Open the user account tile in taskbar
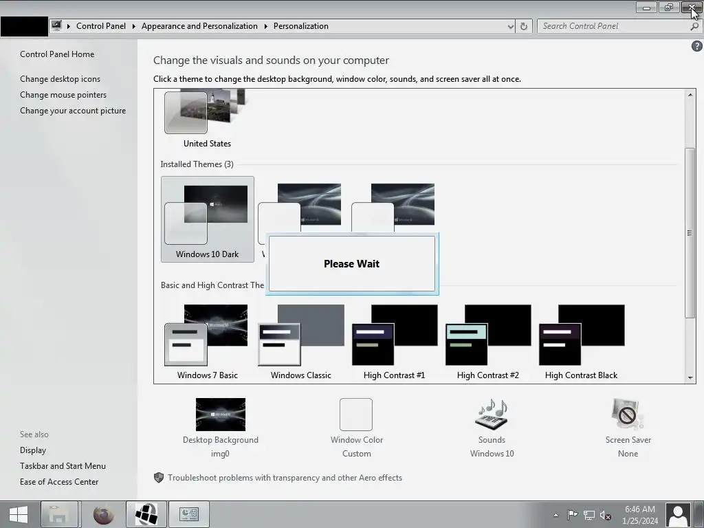704x528 pixels. (x=678, y=514)
